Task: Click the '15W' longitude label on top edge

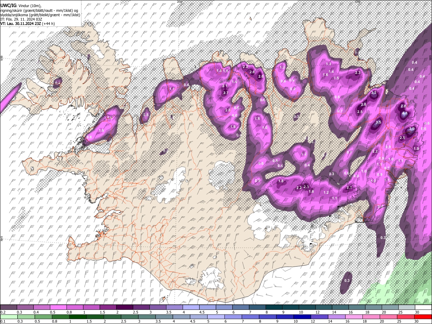Action: click(357, 2)
